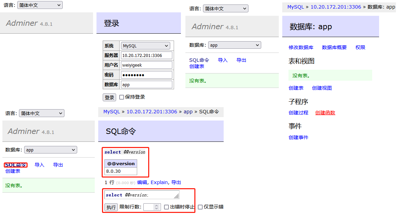Focus the 用户名 field containing weiyigeek

146,65
